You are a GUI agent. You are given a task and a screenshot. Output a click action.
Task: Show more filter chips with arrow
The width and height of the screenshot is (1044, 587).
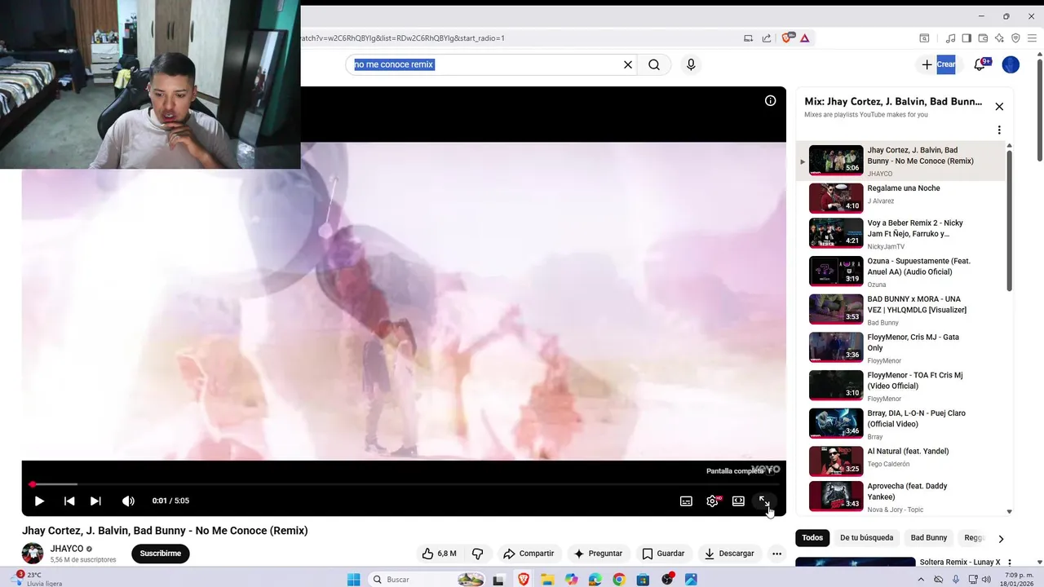point(1001,538)
